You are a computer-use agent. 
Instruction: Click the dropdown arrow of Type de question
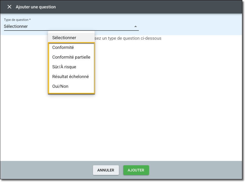(136, 26)
